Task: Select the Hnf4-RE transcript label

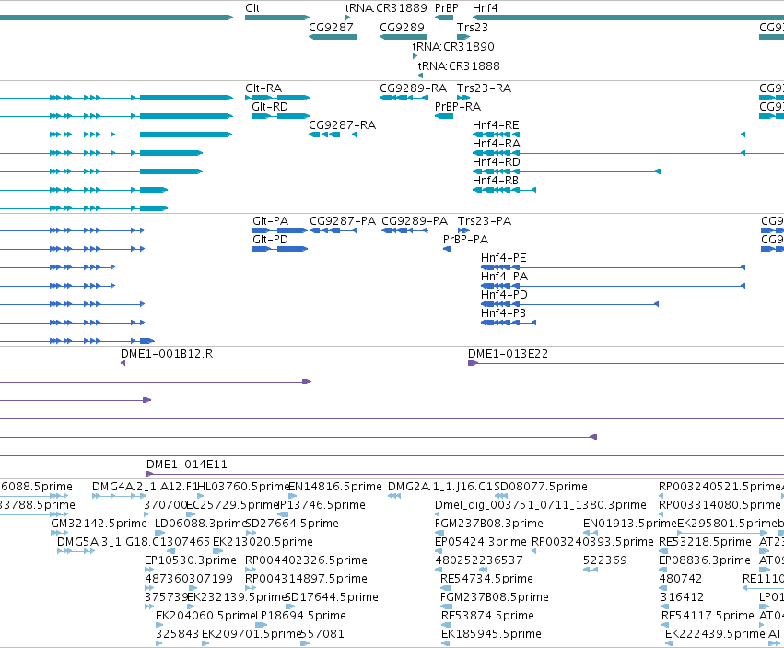Action: click(496, 125)
